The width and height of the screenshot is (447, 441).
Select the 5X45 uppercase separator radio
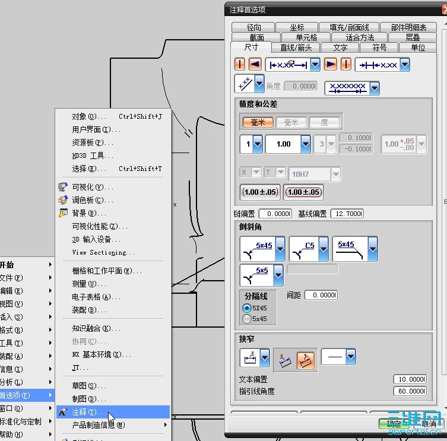point(246,308)
